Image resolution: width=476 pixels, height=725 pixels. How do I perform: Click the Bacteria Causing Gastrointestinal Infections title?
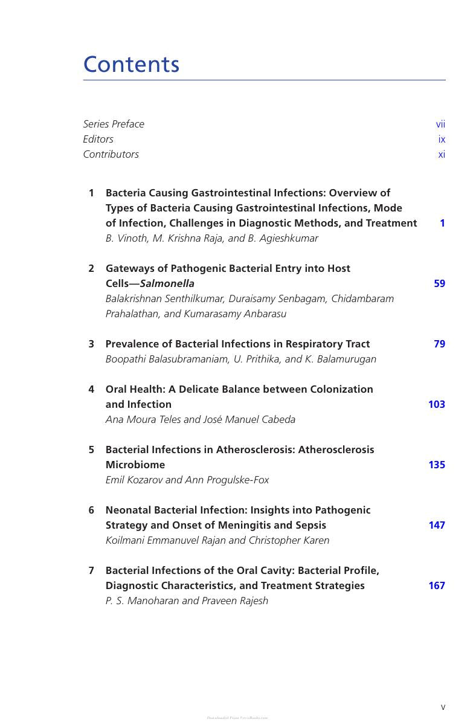tap(261, 208)
